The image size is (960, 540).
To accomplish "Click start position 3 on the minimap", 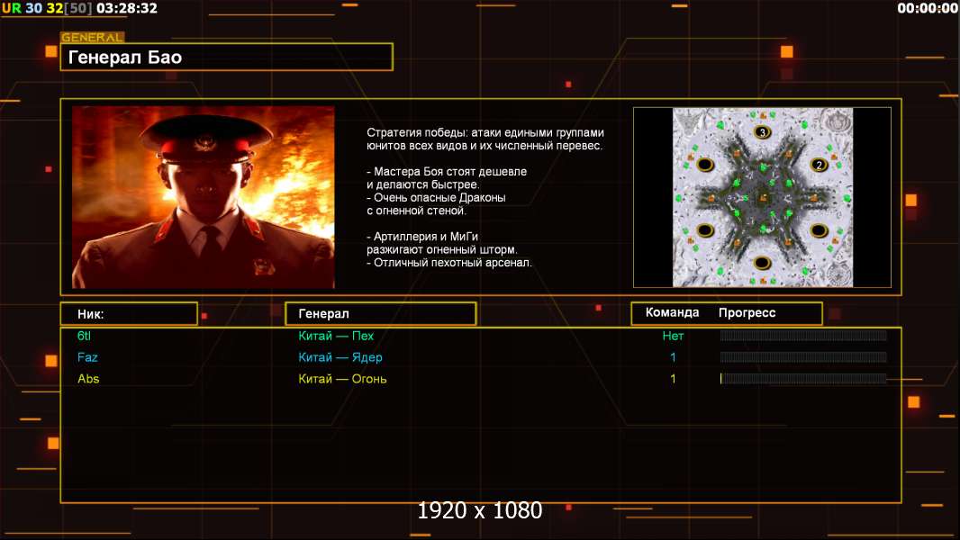I will point(762,131).
